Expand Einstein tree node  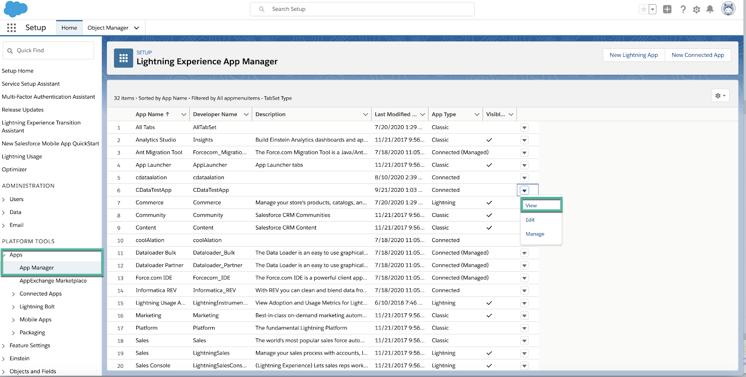4,359
